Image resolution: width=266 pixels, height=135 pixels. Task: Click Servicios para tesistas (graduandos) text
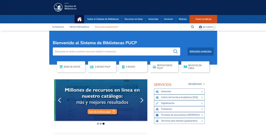click(179, 121)
